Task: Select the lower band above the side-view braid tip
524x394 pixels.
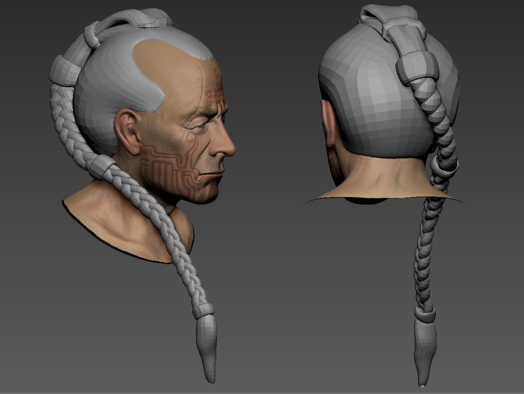Action: point(203,311)
